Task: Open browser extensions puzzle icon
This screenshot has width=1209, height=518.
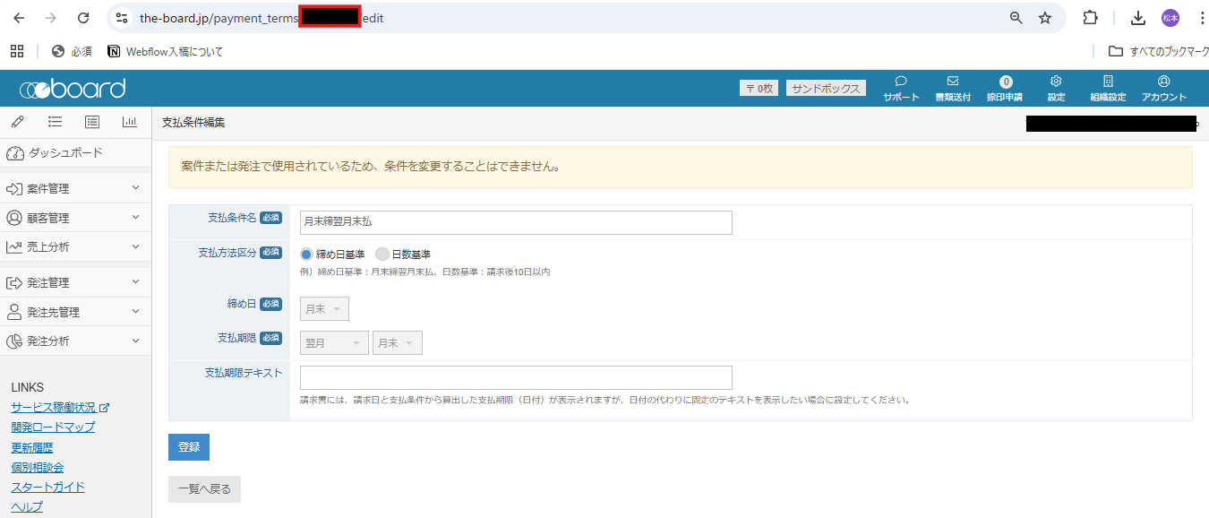Action: pos(1090,18)
